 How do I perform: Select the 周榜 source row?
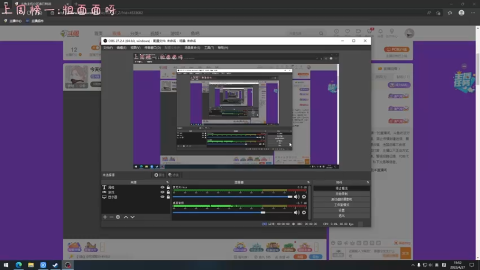[x=136, y=187]
